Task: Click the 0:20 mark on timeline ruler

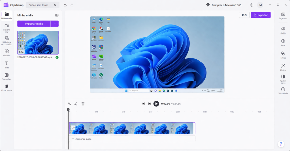Action: pyautogui.click(x=178, y=112)
